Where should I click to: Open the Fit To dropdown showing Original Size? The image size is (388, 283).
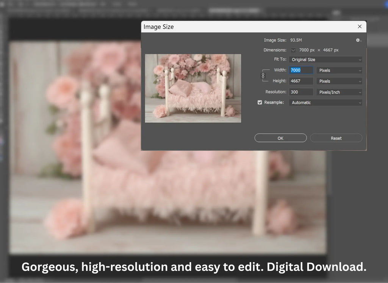click(325, 59)
